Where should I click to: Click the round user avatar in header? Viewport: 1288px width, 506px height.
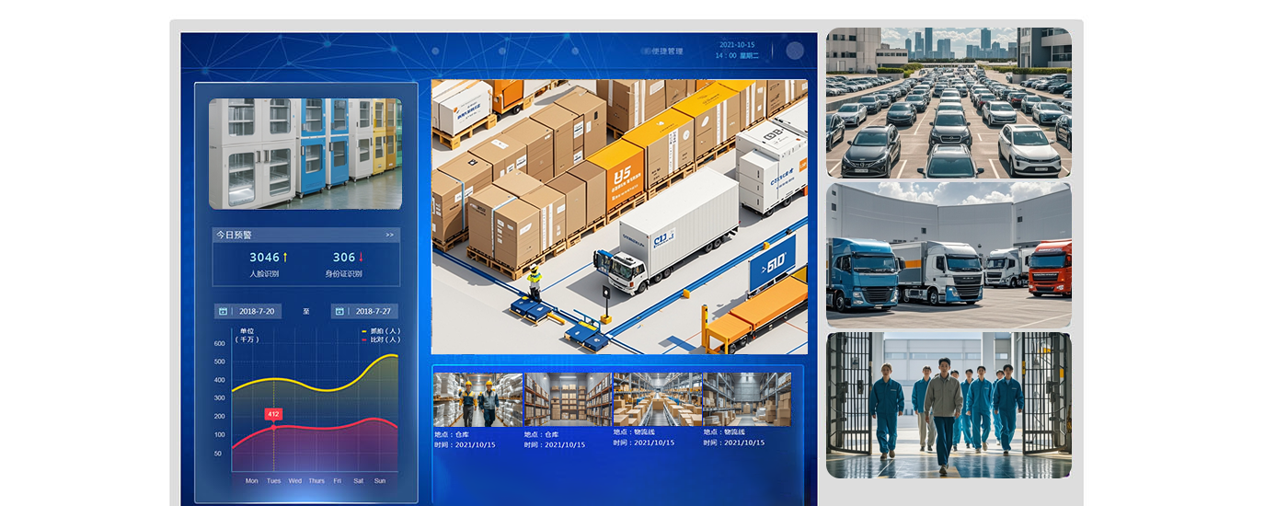tap(795, 51)
